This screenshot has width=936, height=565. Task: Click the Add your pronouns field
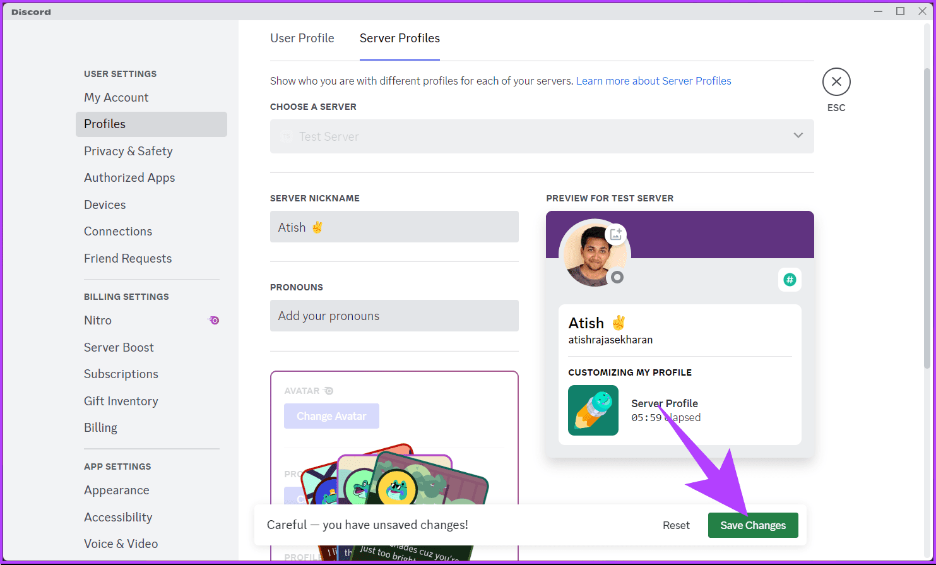point(394,316)
